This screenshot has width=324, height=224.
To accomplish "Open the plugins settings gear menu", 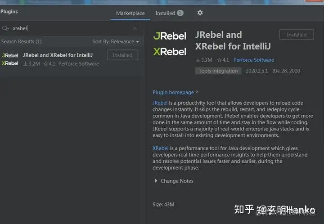I will [200, 13].
